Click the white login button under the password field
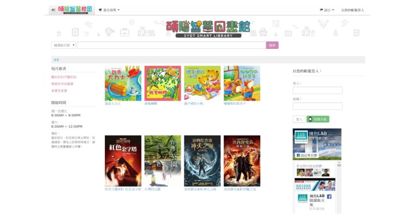Screen dimensions: 417x214 tap(299, 119)
